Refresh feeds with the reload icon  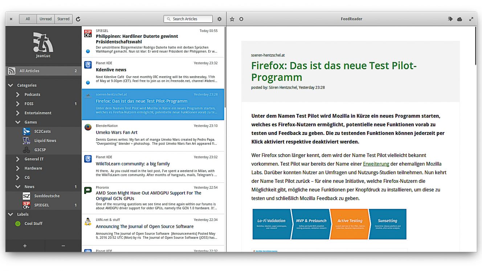point(78,19)
